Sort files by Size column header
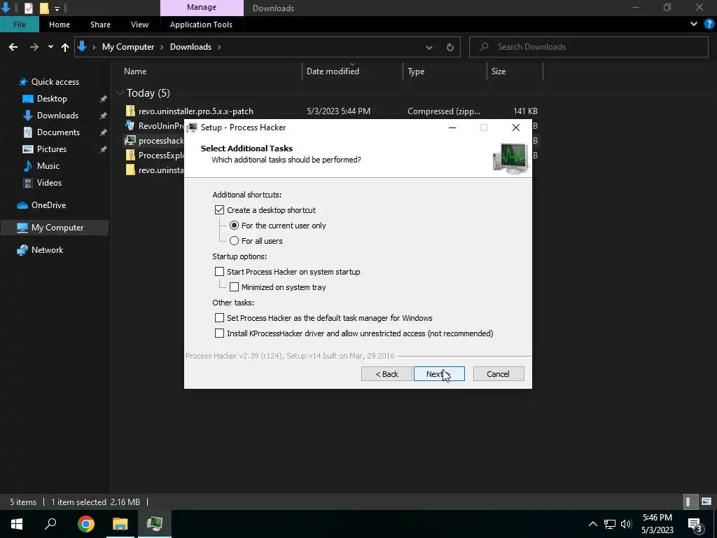 pyautogui.click(x=499, y=71)
